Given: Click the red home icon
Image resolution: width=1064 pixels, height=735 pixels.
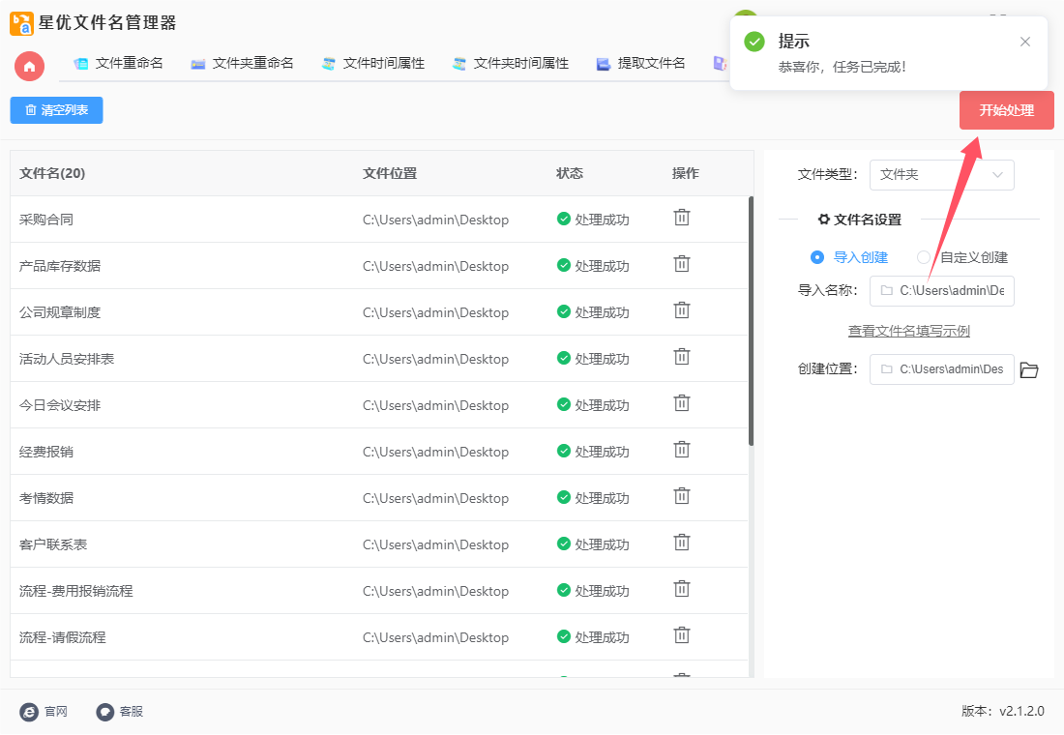Looking at the screenshot, I should tap(29, 66).
